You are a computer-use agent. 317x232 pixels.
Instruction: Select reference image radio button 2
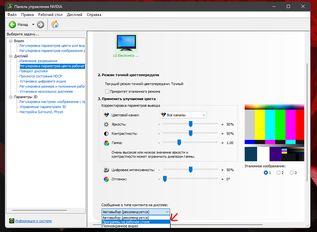(278, 173)
